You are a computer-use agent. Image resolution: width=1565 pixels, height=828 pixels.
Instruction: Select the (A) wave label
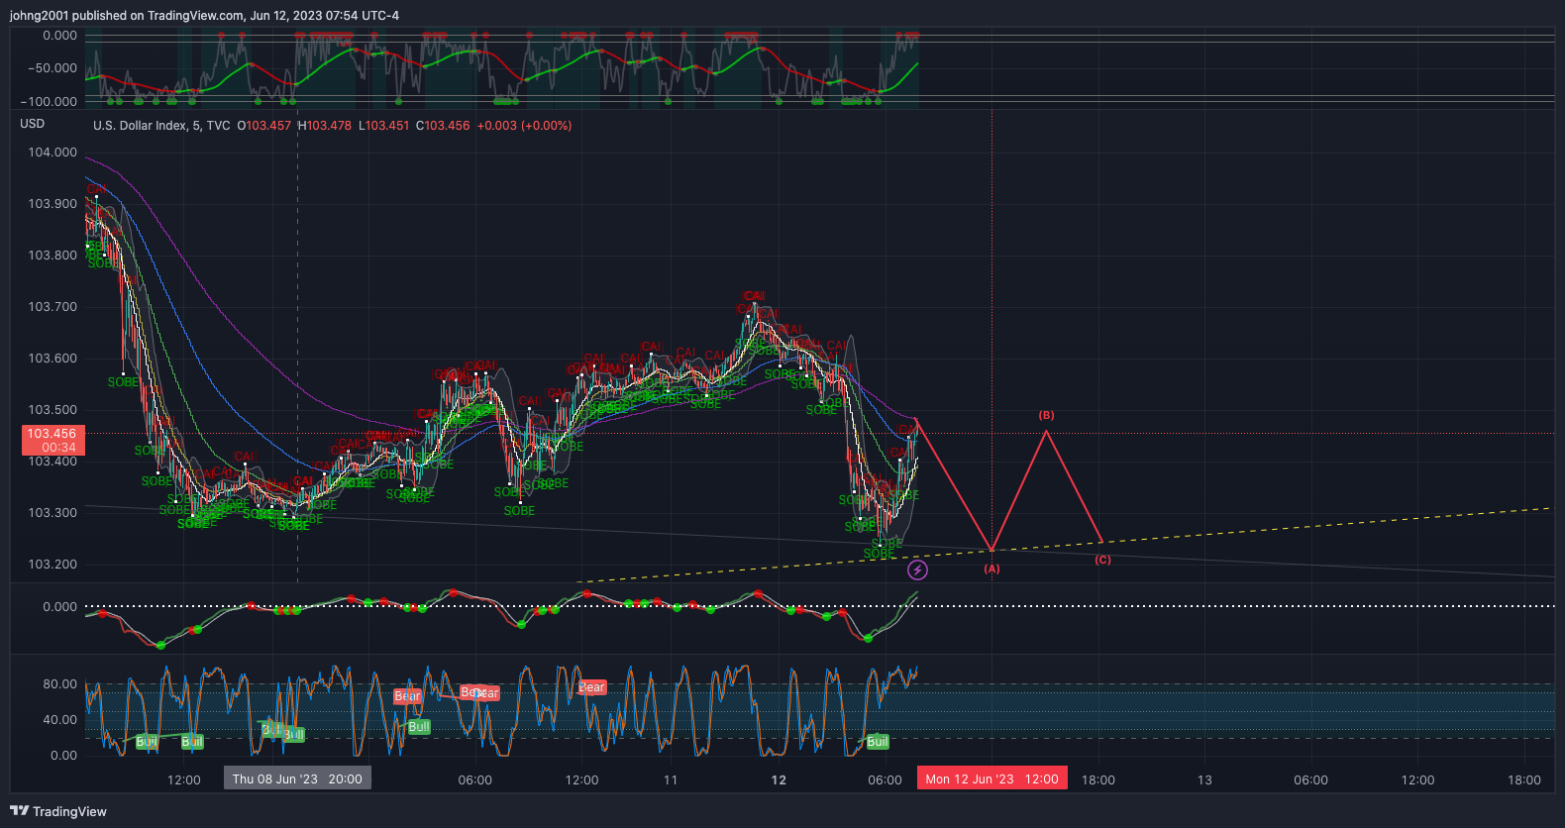pos(991,569)
